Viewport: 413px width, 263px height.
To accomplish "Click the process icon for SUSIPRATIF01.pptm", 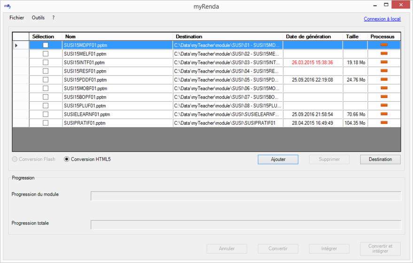I will point(383,122).
